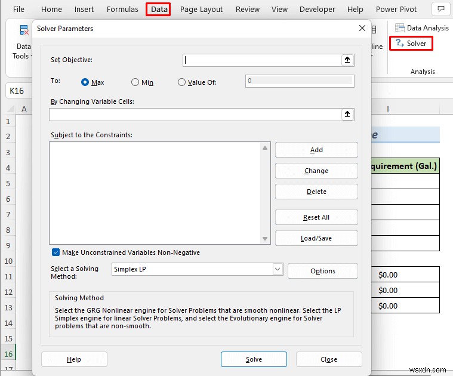Toggle Make Unconstrained Variables Non-Negative checkbox
The height and width of the screenshot is (376, 453).
pyautogui.click(x=56, y=252)
